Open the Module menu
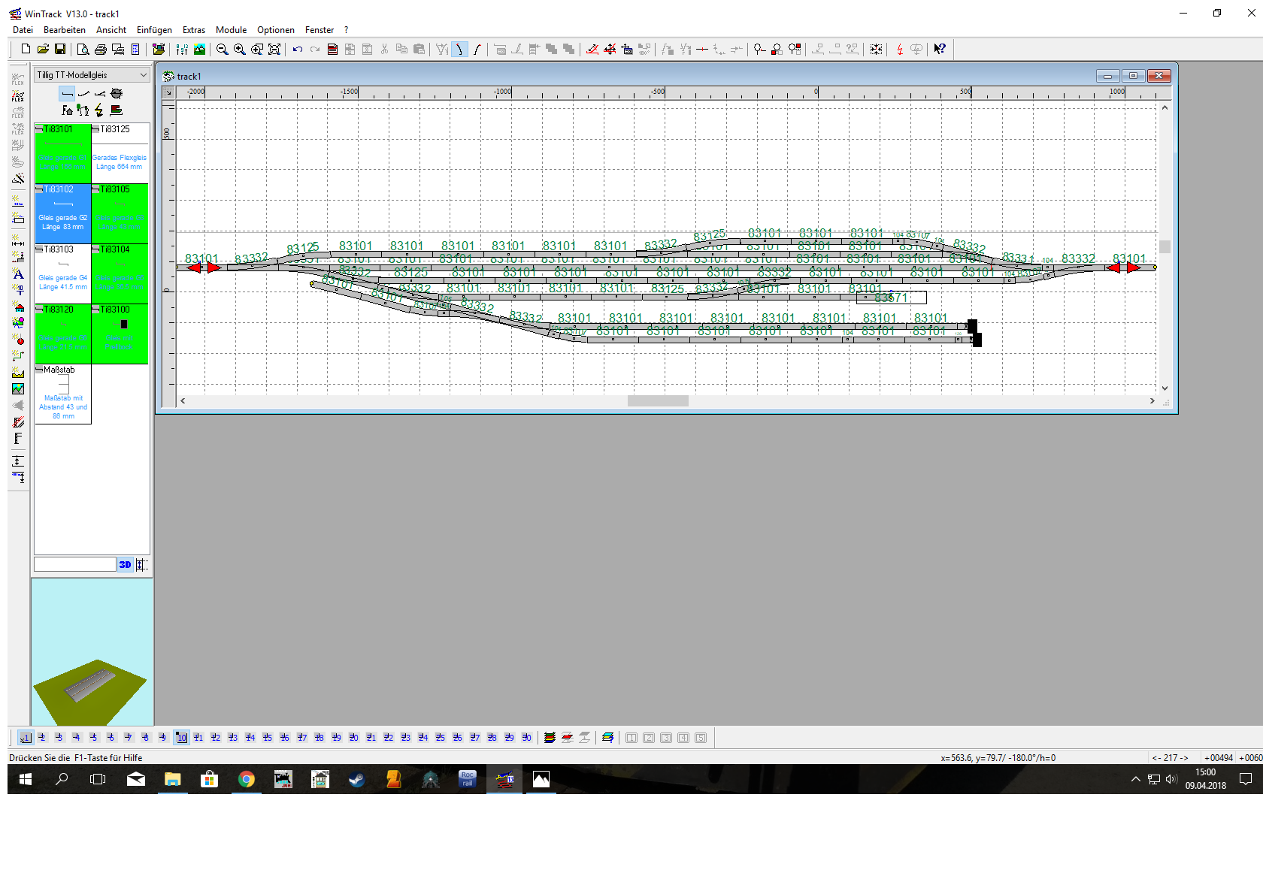Screen dimensions: 1263x879 [231, 30]
